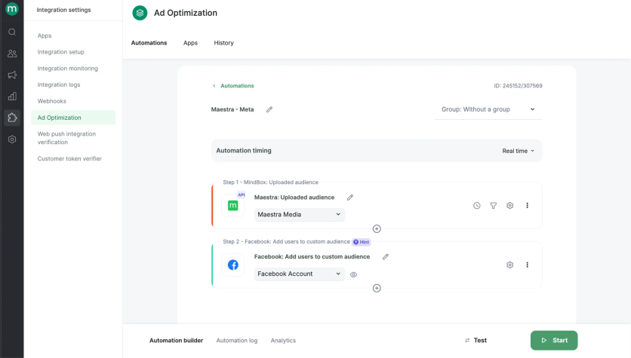Screen dimensions: 631x358
Task: Click the Automation timing label
Action: (244, 150)
